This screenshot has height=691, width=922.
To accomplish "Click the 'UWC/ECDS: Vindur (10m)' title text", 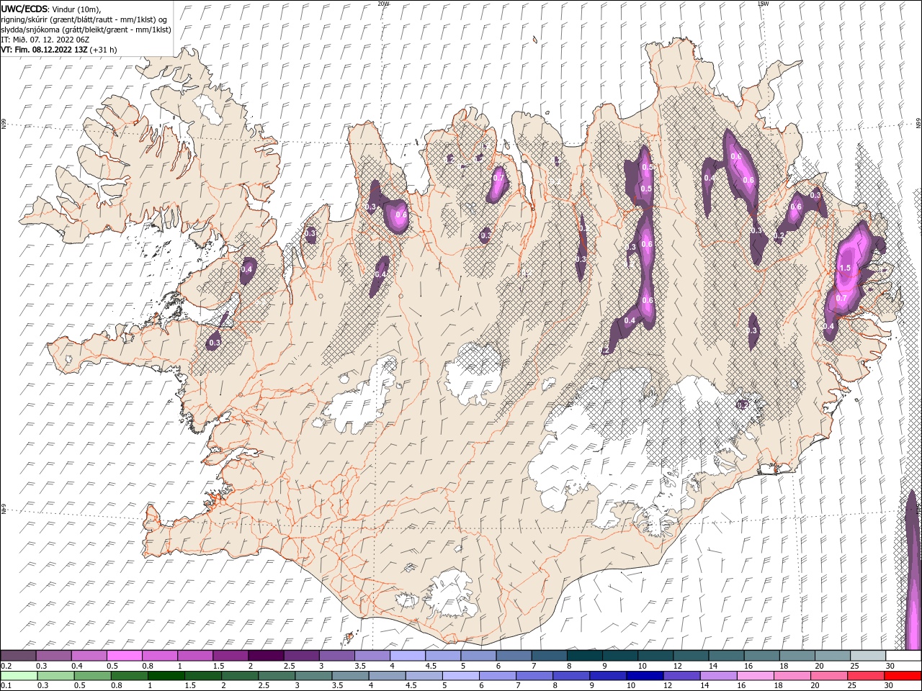I will (x=51, y=9).
